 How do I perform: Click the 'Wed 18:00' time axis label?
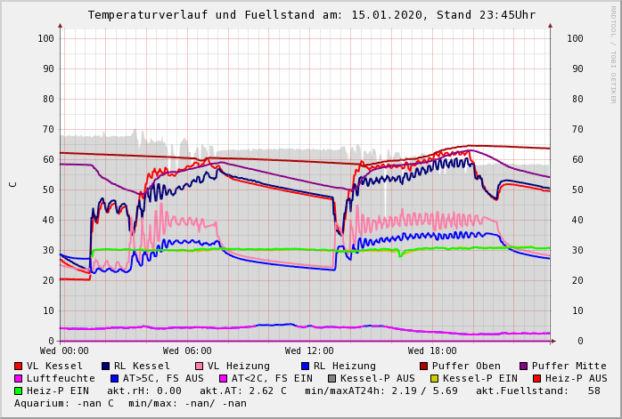pos(432,351)
